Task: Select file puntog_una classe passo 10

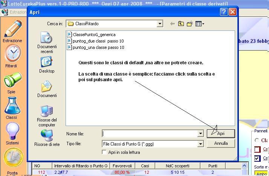Action: coord(98,47)
